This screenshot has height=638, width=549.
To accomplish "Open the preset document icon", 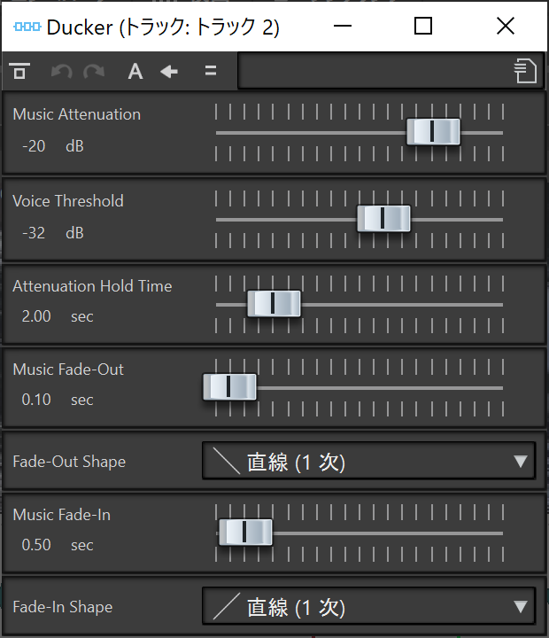I will pyautogui.click(x=526, y=72).
